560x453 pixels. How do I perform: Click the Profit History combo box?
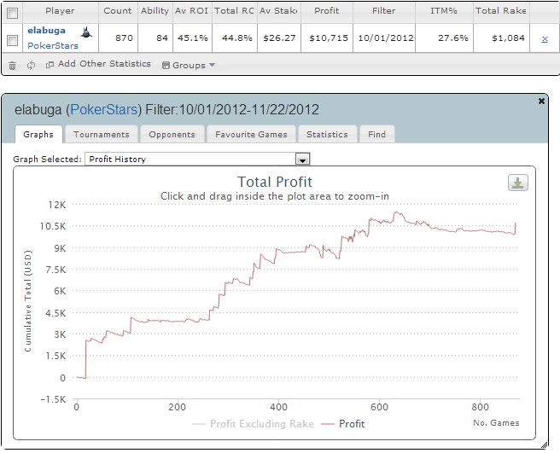[x=197, y=159]
